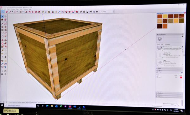190x115 pixels.
Task: Select the Paint Bucket in top toolbar
Action: tap(49, 12)
